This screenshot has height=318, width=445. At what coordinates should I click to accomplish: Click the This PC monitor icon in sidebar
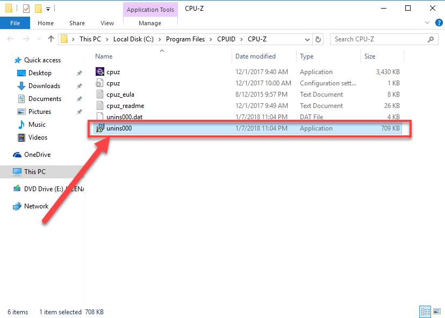coord(17,172)
